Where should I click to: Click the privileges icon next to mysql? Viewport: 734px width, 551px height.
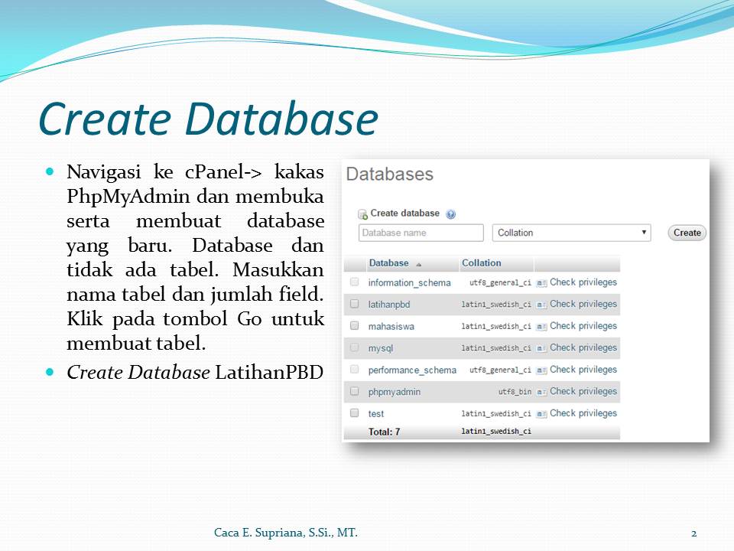pyautogui.click(x=541, y=347)
